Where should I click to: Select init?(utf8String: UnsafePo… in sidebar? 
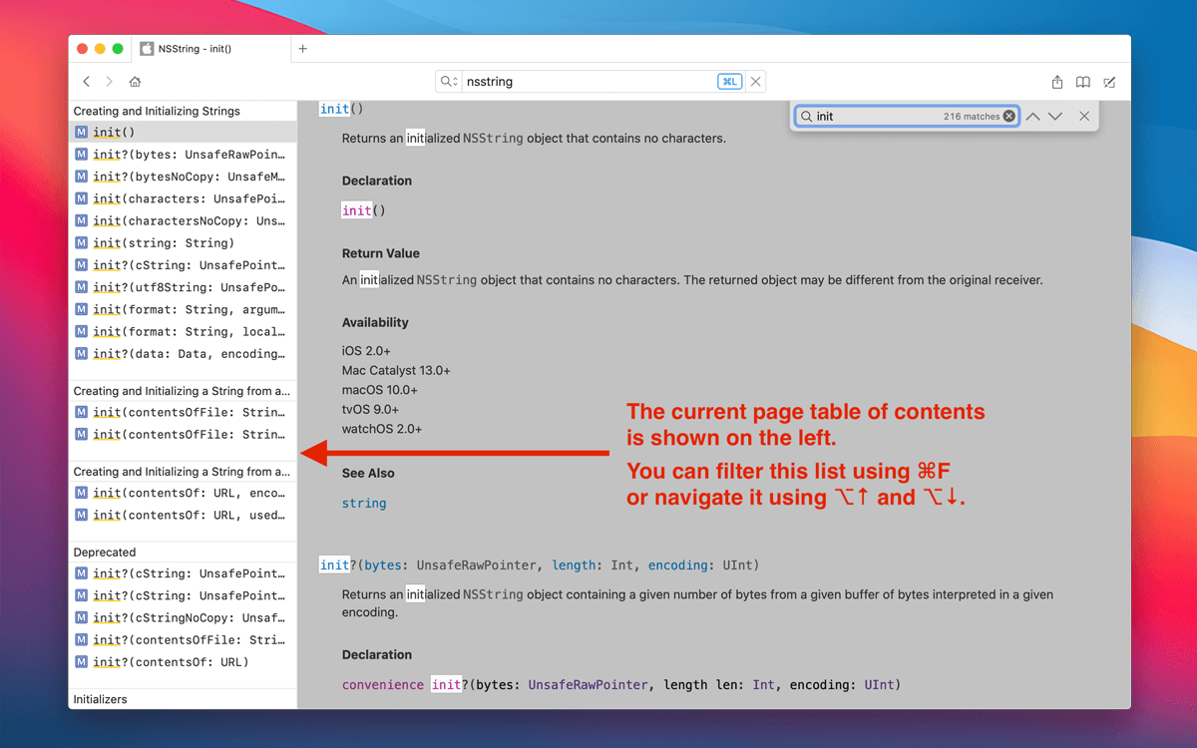183,287
